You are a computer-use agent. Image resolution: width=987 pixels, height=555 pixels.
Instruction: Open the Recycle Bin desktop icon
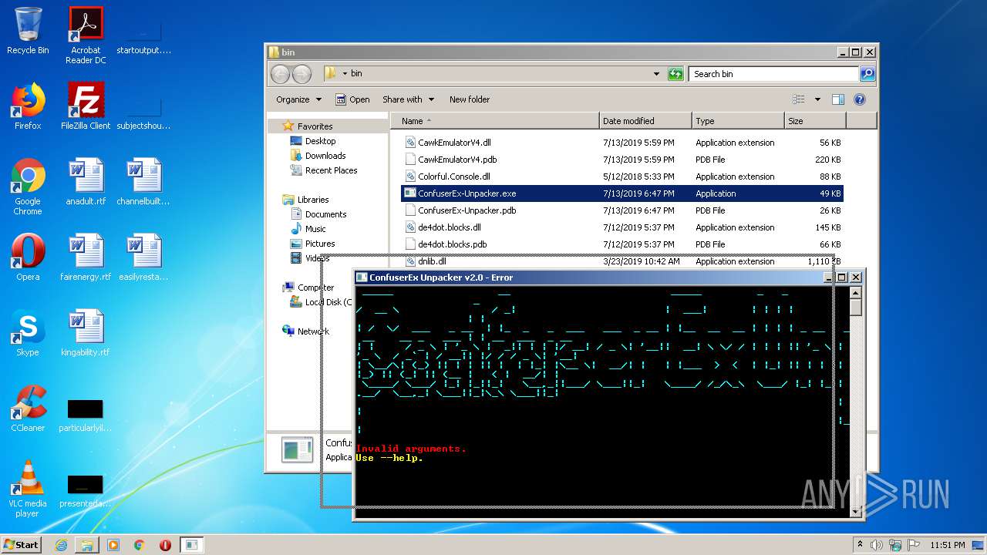pos(28,31)
